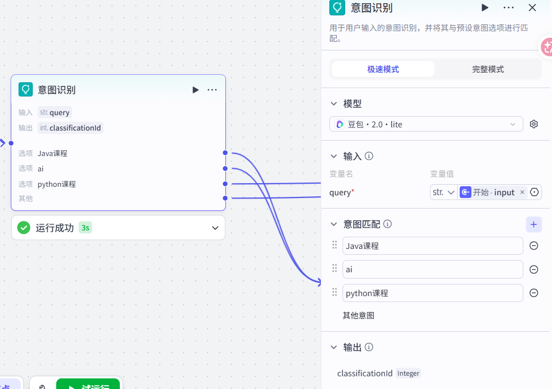This screenshot has width=552, height=389.
Task: Collapse the 意图匹配 section
Action: (x=334, y=224)
